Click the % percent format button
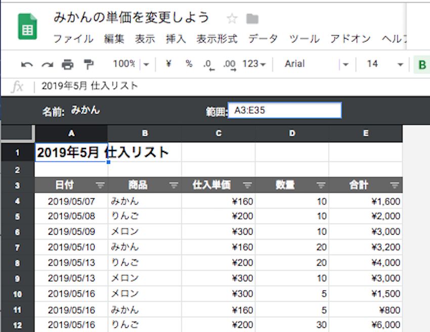The image size is (430, 332). click(x=189, y=64)
